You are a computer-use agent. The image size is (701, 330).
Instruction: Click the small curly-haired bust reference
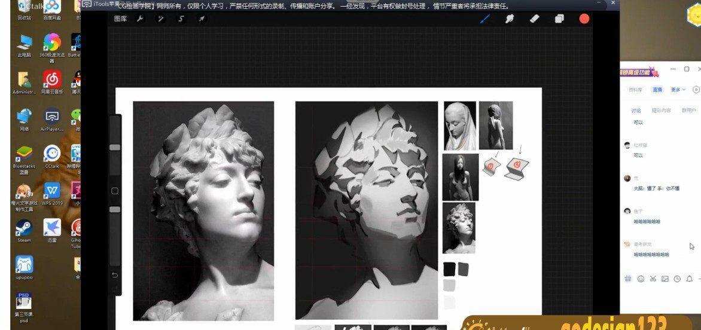point(459,228)
